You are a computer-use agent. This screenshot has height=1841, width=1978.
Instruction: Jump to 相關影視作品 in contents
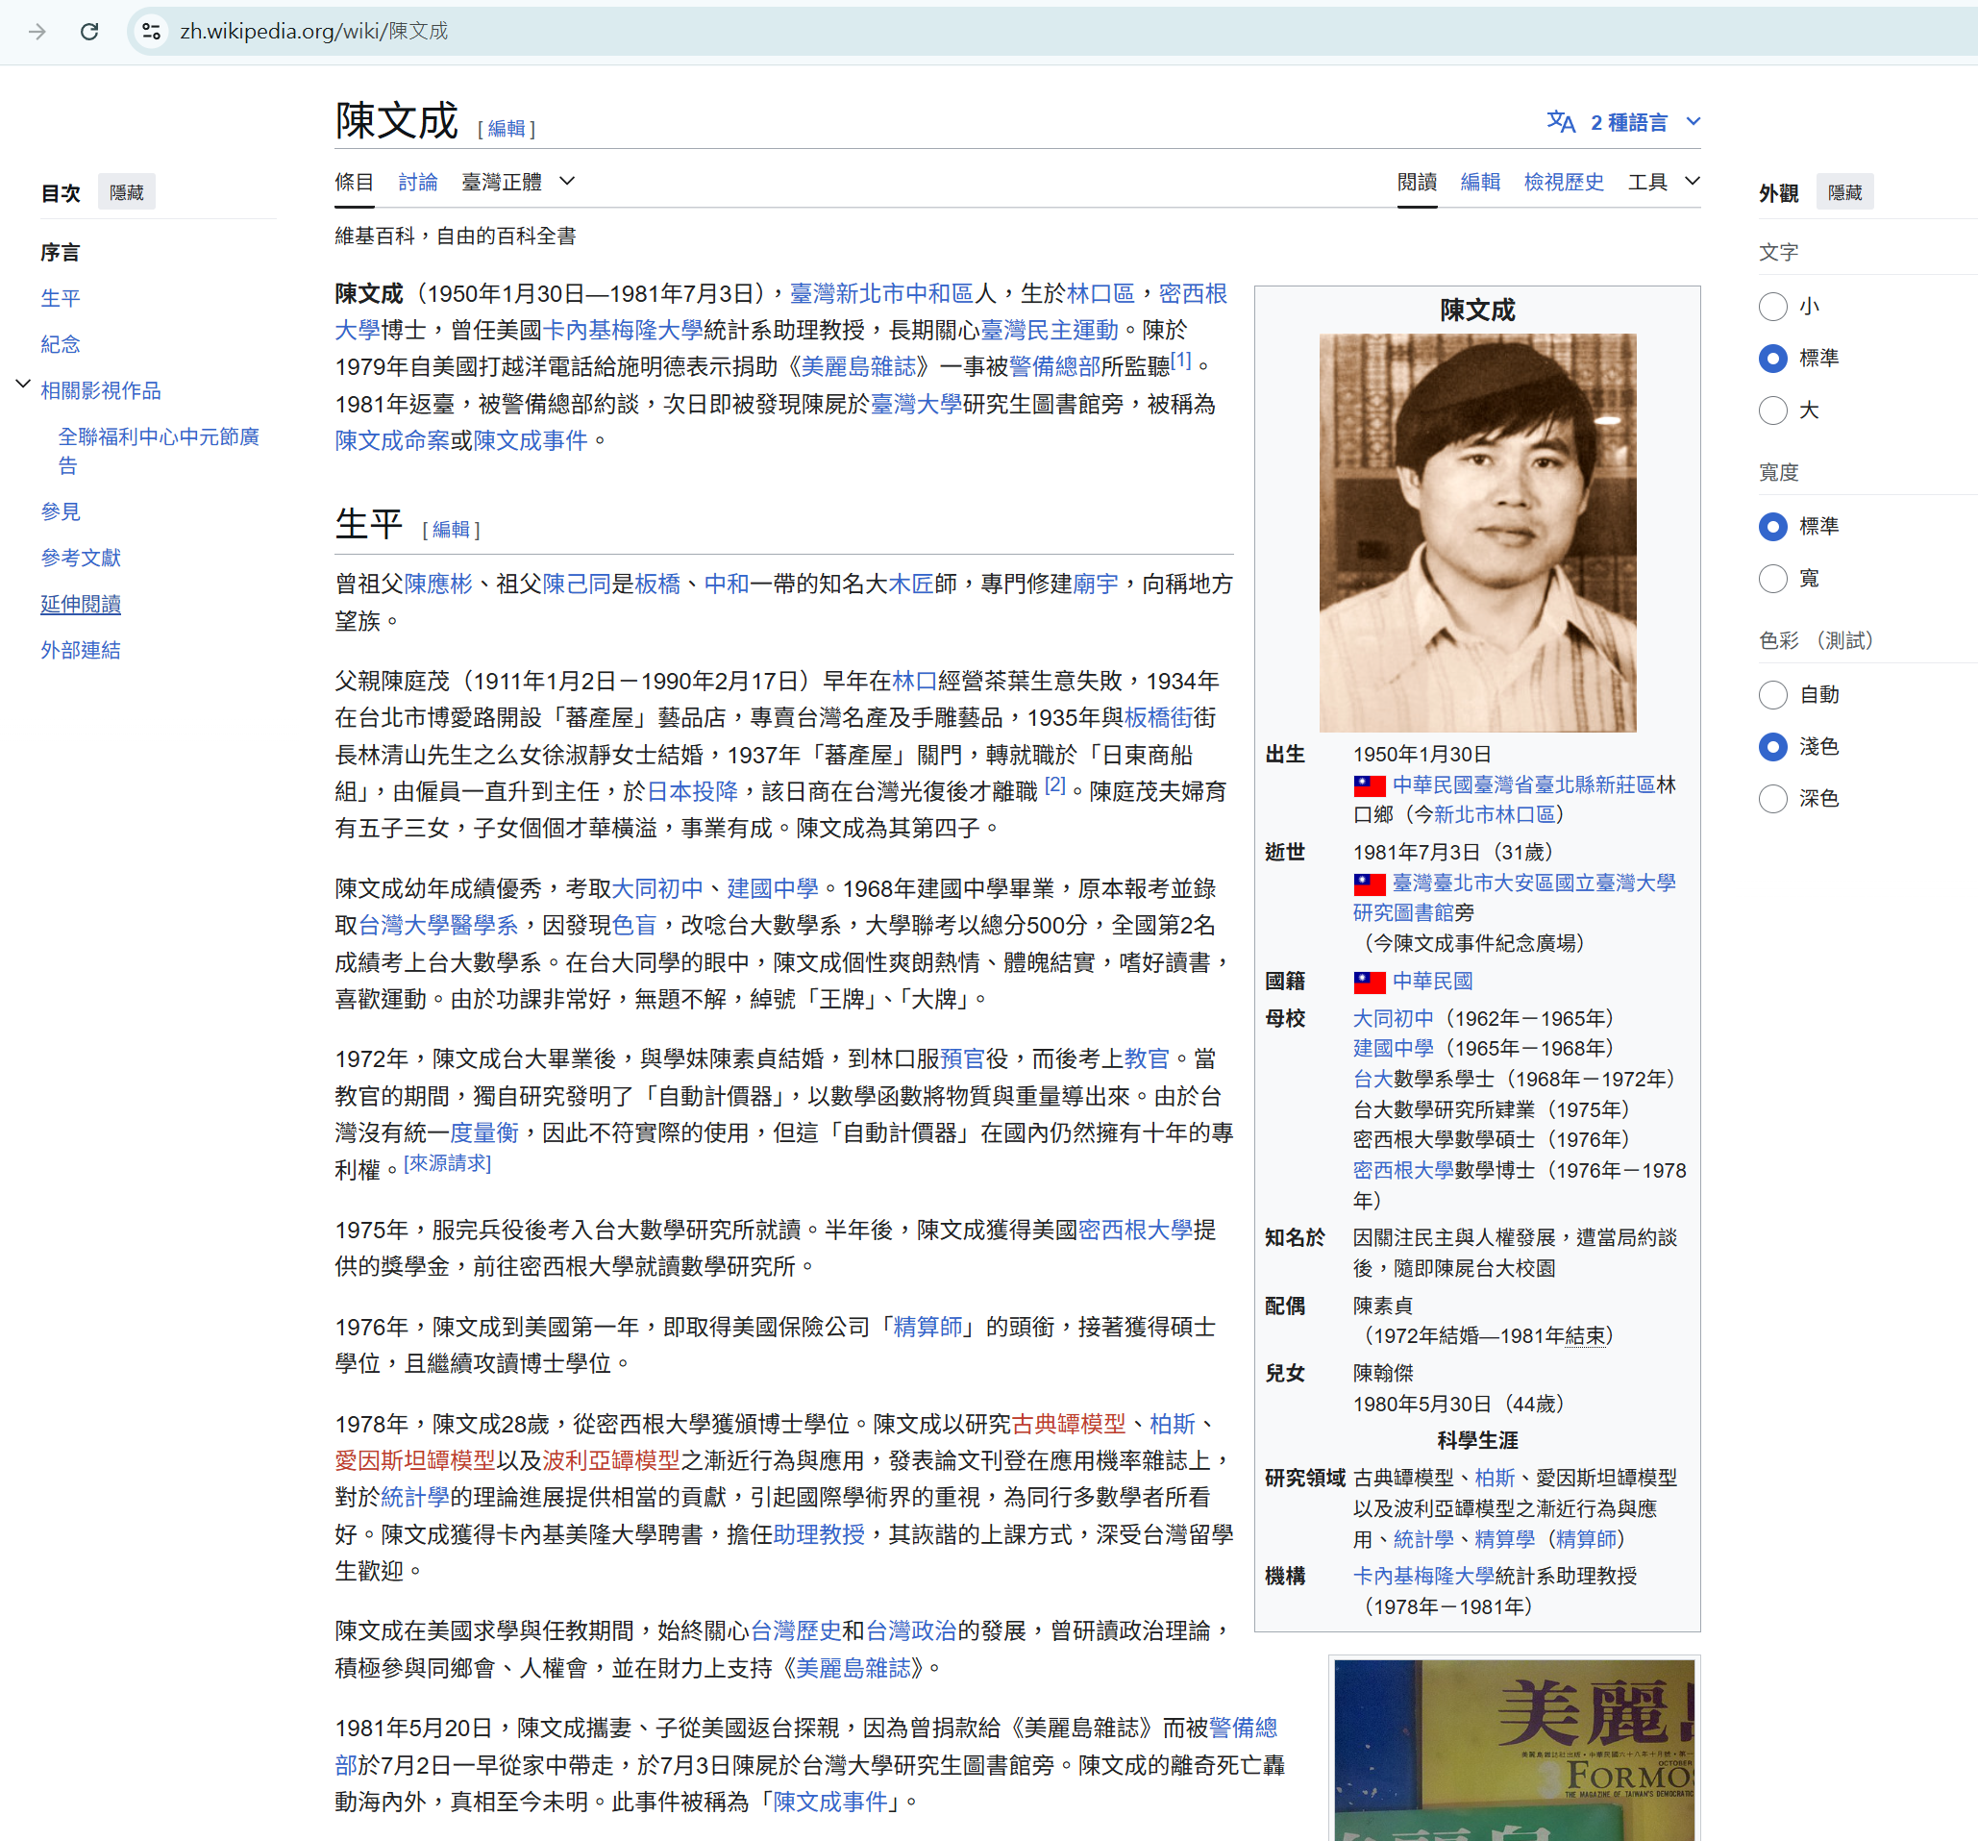tap(101, 391)
